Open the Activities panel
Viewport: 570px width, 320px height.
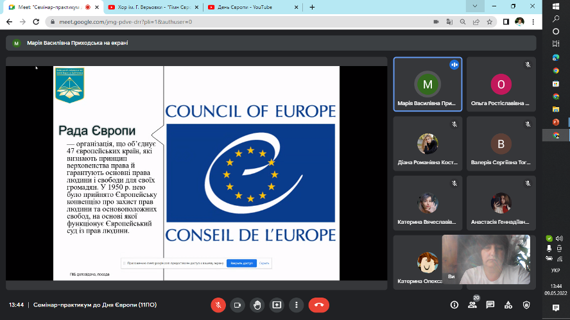(x=508, y=305)
